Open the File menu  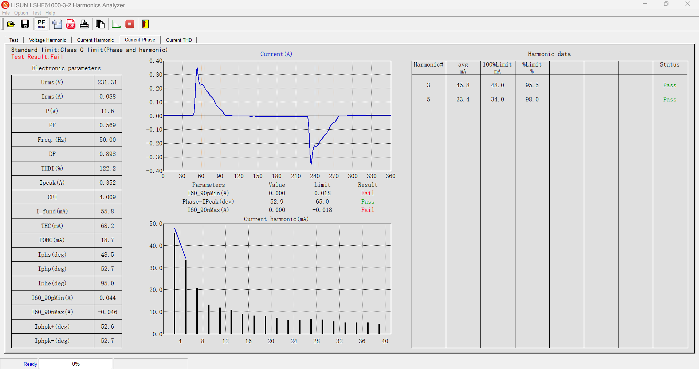pyautogui.click(x=6, y=13)
